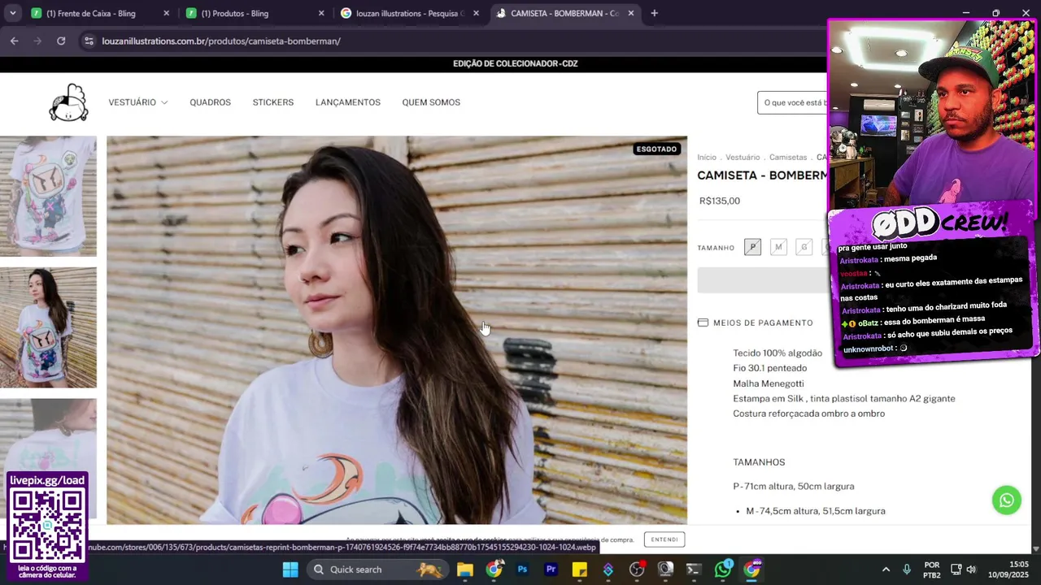Go back to the previous page
This screenshot has height=585, width=1041.
pyautogui.click(x=15, y=41)
